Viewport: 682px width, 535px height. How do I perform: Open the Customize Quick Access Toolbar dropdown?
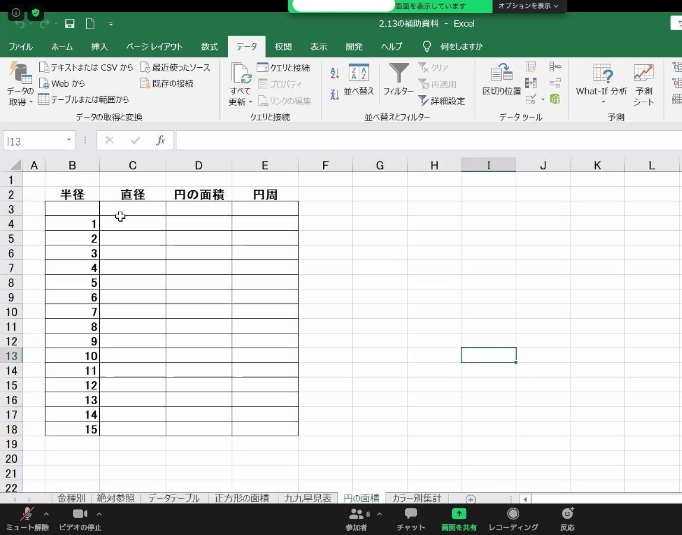111,24
